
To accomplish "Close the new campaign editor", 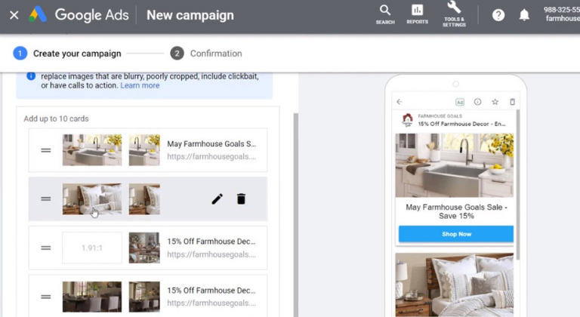I will [14, 15].
